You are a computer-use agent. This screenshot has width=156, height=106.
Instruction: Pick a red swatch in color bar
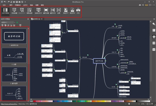coord(34,101)
